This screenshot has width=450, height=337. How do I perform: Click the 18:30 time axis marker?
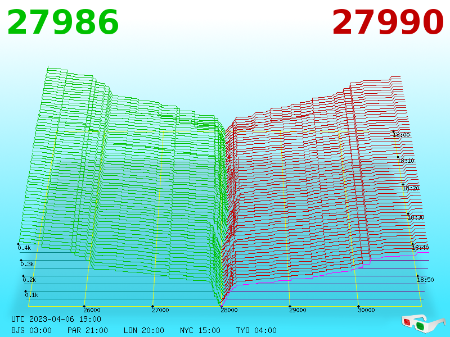[416, 217]
